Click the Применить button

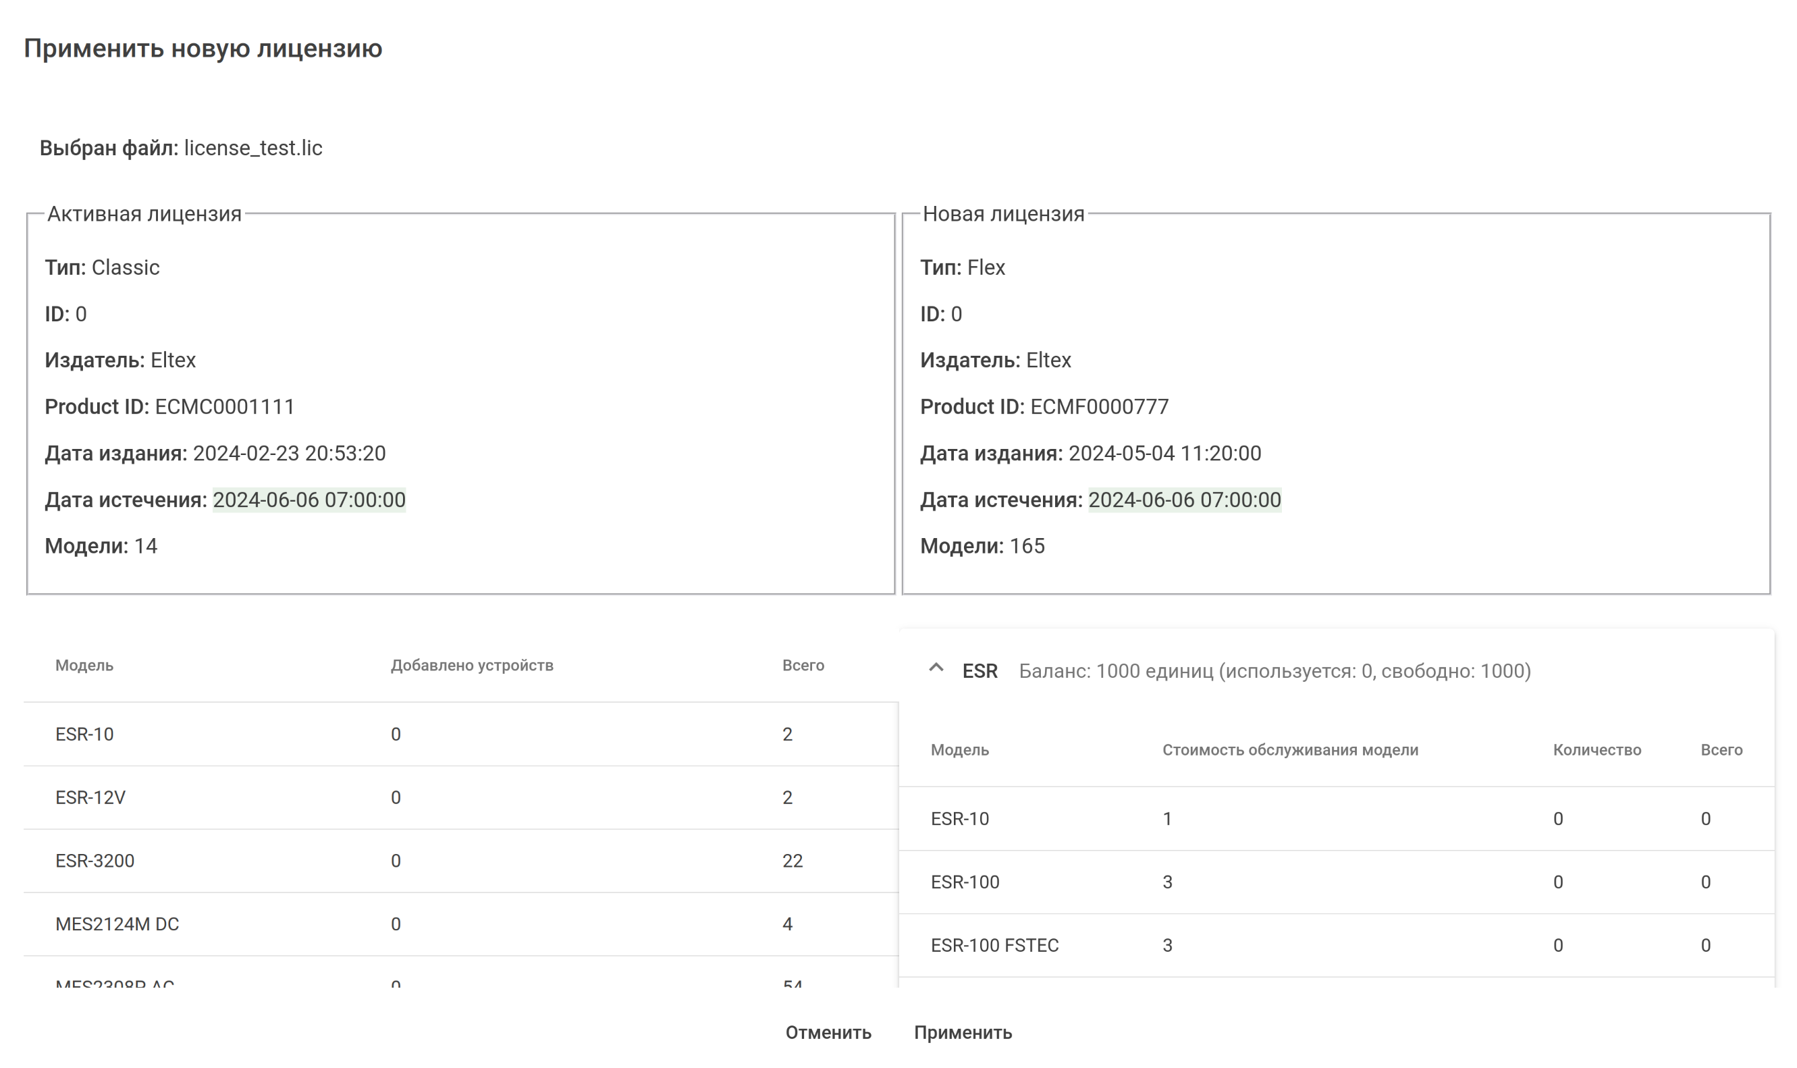click(x=962, y=1033)
